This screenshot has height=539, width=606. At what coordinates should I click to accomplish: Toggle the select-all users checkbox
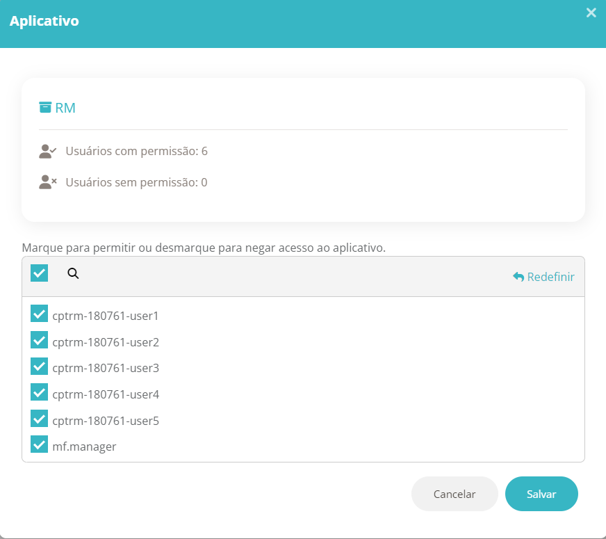39,273
